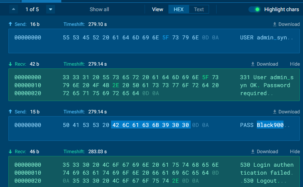Click the down arrow to next stream
303x187 pixels.
50,9
